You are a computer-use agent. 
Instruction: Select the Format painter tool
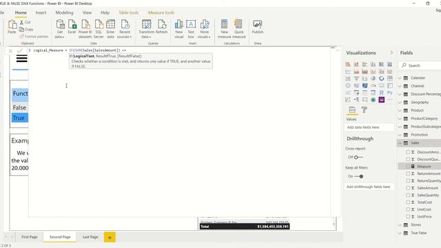point(34,37)
